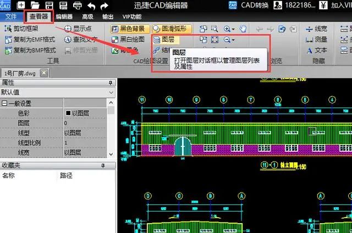Image resolution: width=352 pixels, height=233 pixels.
Task: Click the zoom out magnifier icon
Action: click(x=227, y=40)
